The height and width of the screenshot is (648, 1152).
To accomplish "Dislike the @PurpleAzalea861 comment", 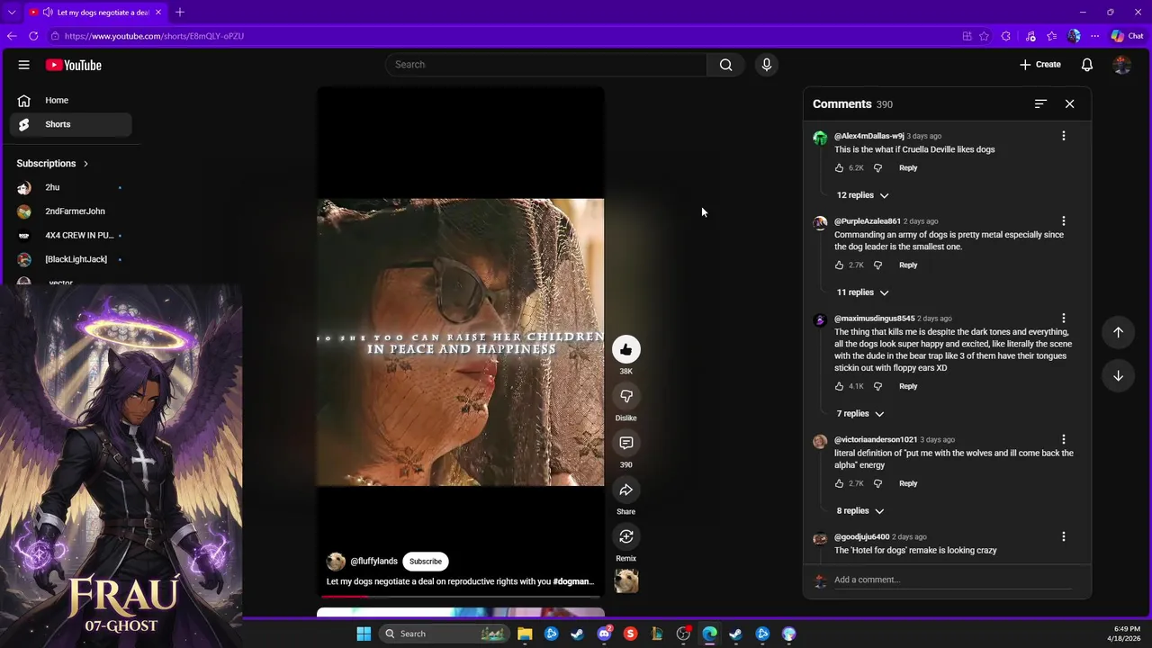I will [877, 265].
